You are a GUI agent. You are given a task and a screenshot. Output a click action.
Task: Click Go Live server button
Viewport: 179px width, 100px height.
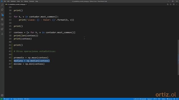(x=169, y=99)
